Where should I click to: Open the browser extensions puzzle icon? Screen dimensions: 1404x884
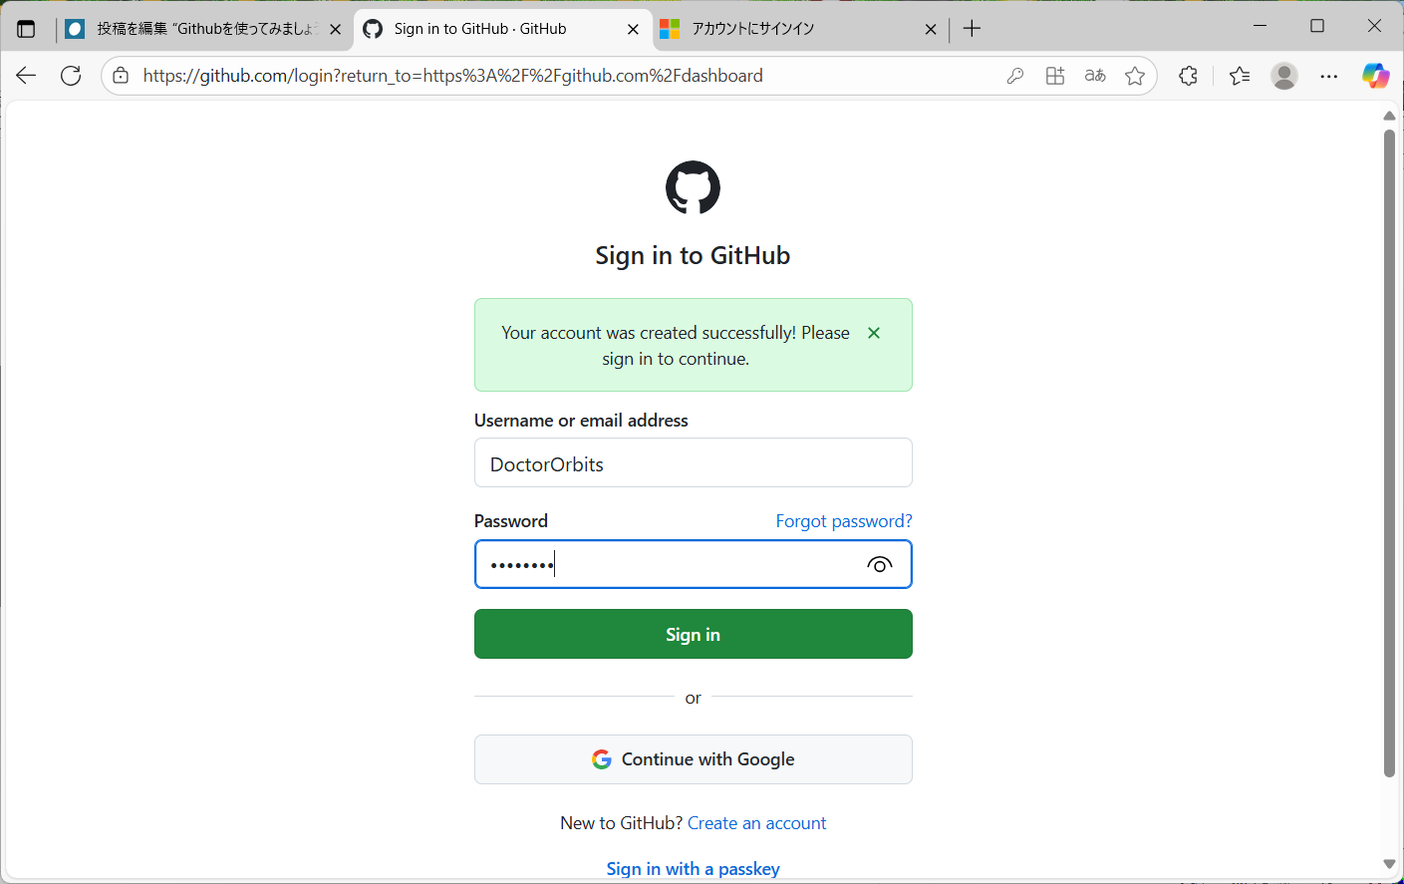coord(1188,76)
